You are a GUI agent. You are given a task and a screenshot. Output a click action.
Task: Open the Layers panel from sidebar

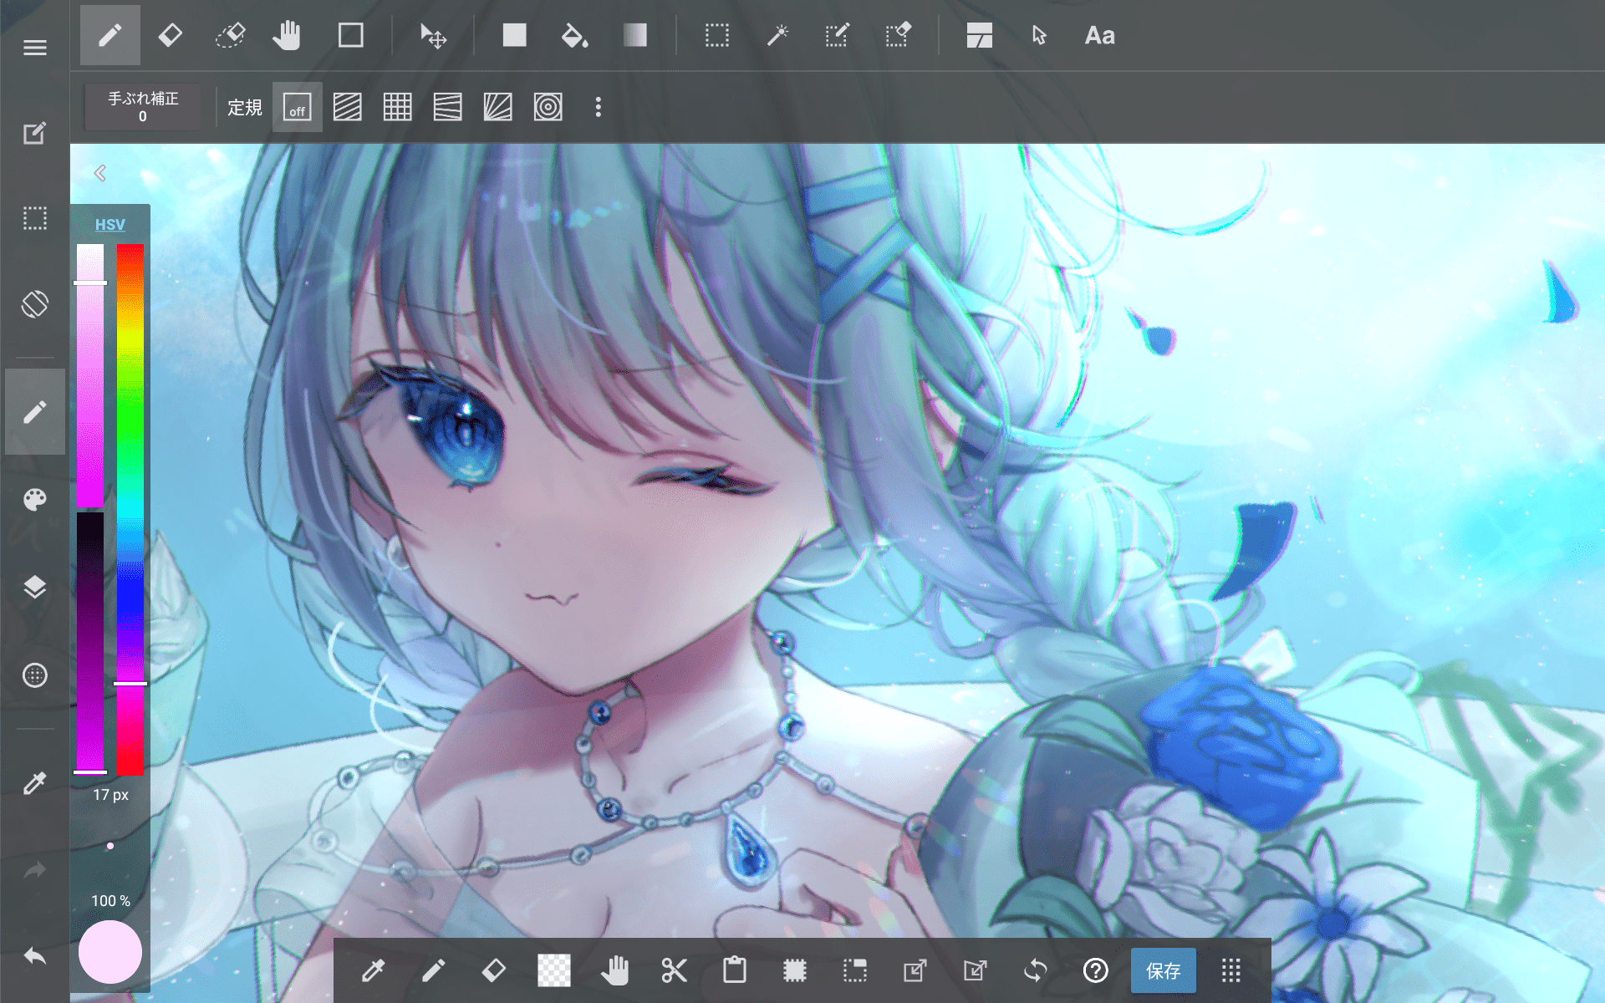coord(34,588)
